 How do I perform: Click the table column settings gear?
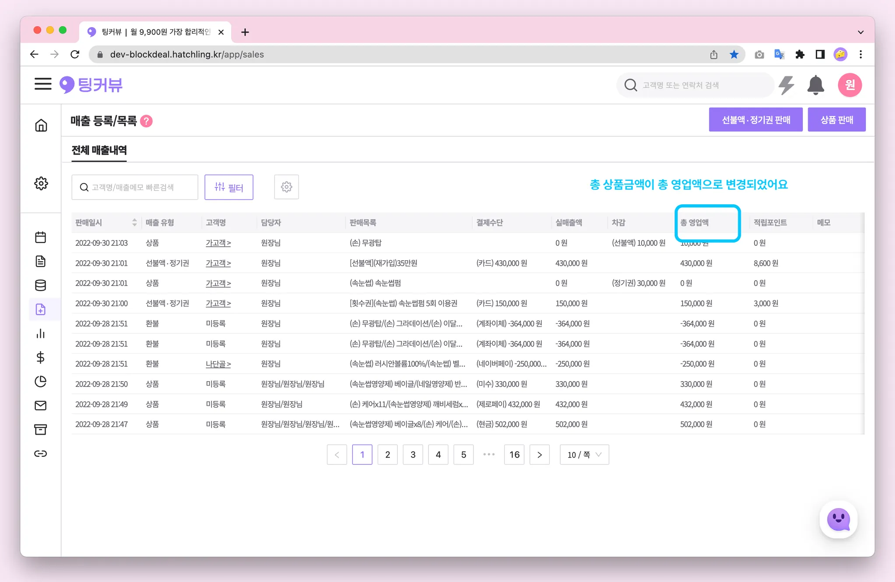(x=286, y=187)
